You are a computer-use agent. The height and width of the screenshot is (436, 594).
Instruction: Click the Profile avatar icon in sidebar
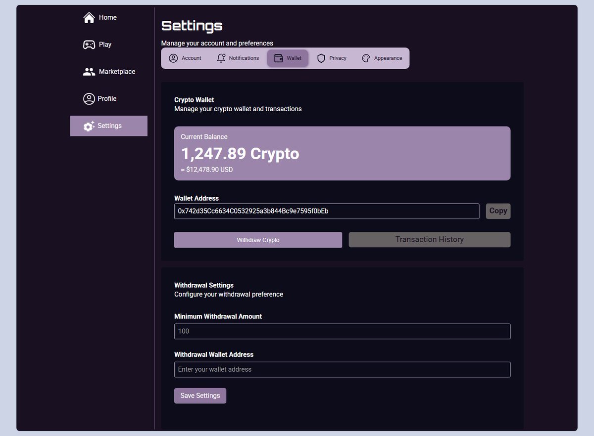pyautogui.click(x=89, y=99)
